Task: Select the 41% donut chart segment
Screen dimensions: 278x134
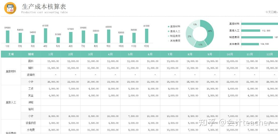Action: [210, 31]
